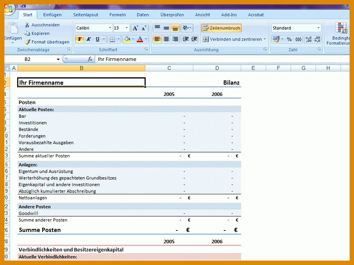Apply thousands separator 000 icon
Image resolution: width=354 pixels, height=265 pixels.
coord(298,39)
